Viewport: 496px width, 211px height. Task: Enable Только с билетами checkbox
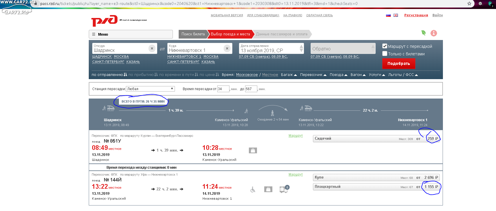(x=385, y=54)
